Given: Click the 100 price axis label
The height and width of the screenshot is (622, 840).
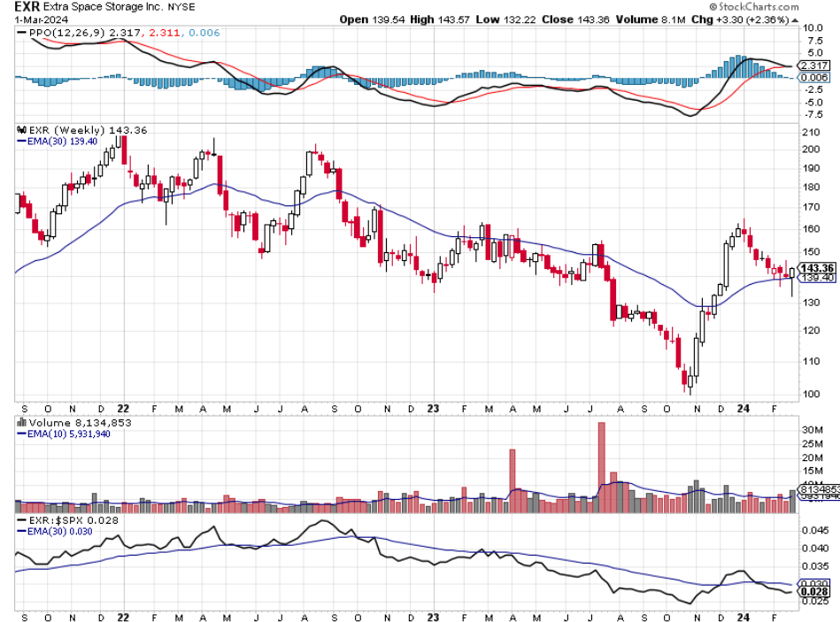Looking at the screenshot, I should pos(811,394).
